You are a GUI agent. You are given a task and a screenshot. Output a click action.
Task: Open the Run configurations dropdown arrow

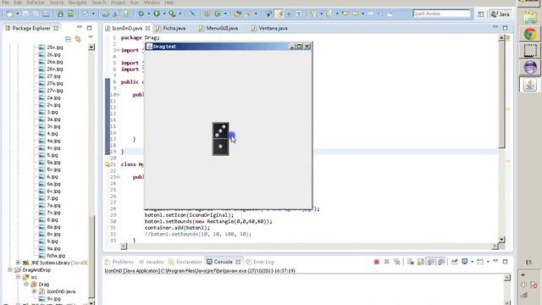pyautogui.click(x=164, y=14)
